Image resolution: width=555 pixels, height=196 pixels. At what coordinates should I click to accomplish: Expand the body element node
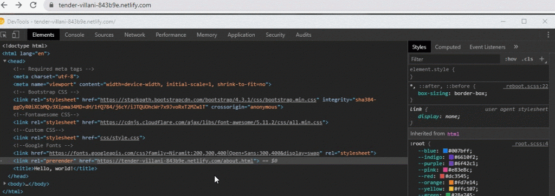point(4,184)
